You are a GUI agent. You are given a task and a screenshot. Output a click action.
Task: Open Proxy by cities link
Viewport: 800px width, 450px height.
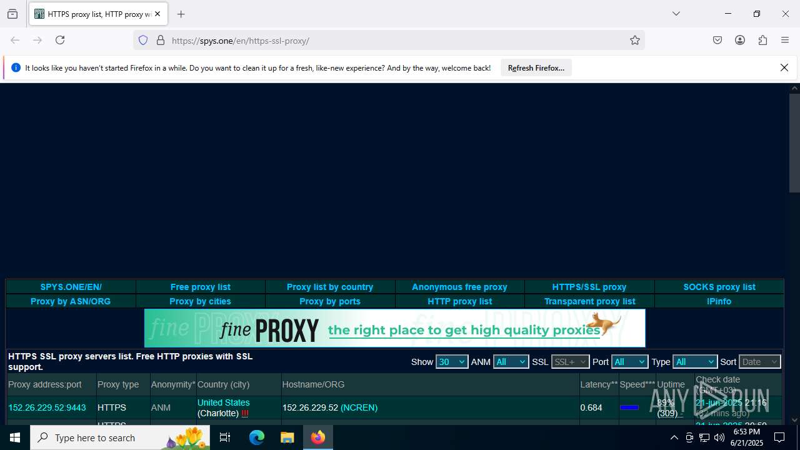pos(200,301)
